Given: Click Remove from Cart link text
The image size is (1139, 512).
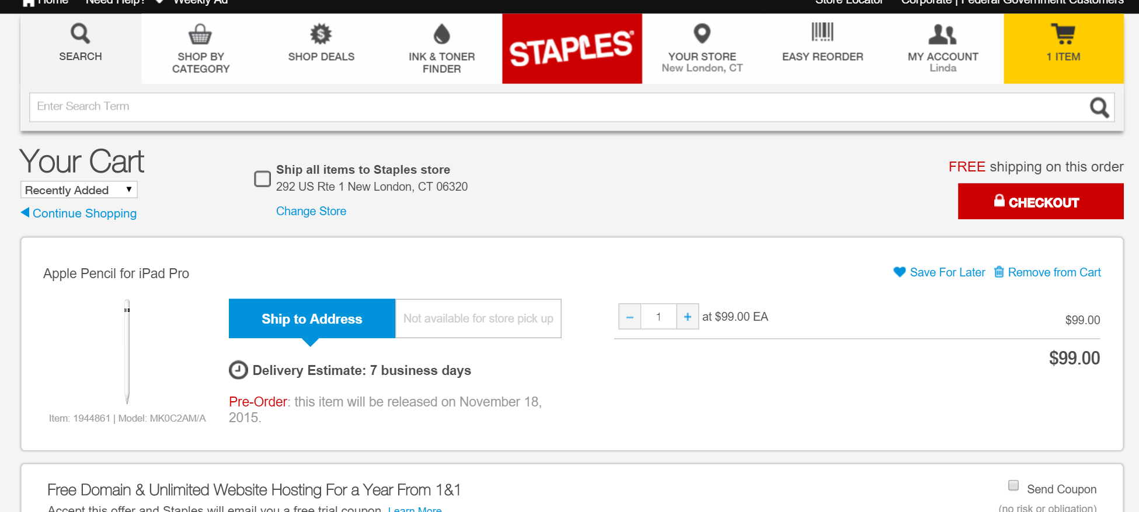Looking at the screenshot, I should coord(1054,272).
